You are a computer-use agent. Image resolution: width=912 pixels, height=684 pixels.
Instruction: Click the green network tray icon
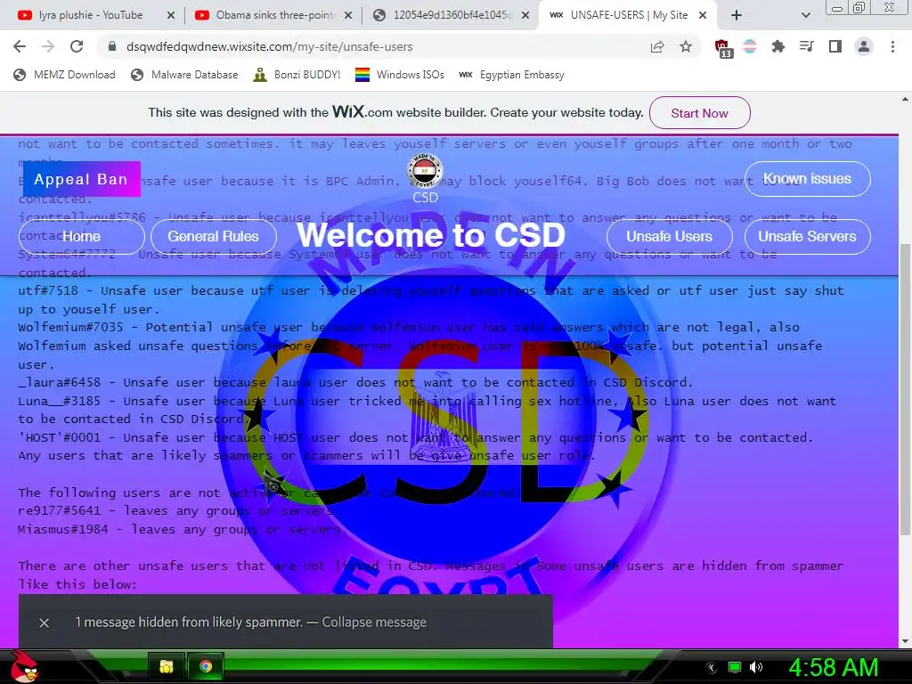(x=735, y=667)
